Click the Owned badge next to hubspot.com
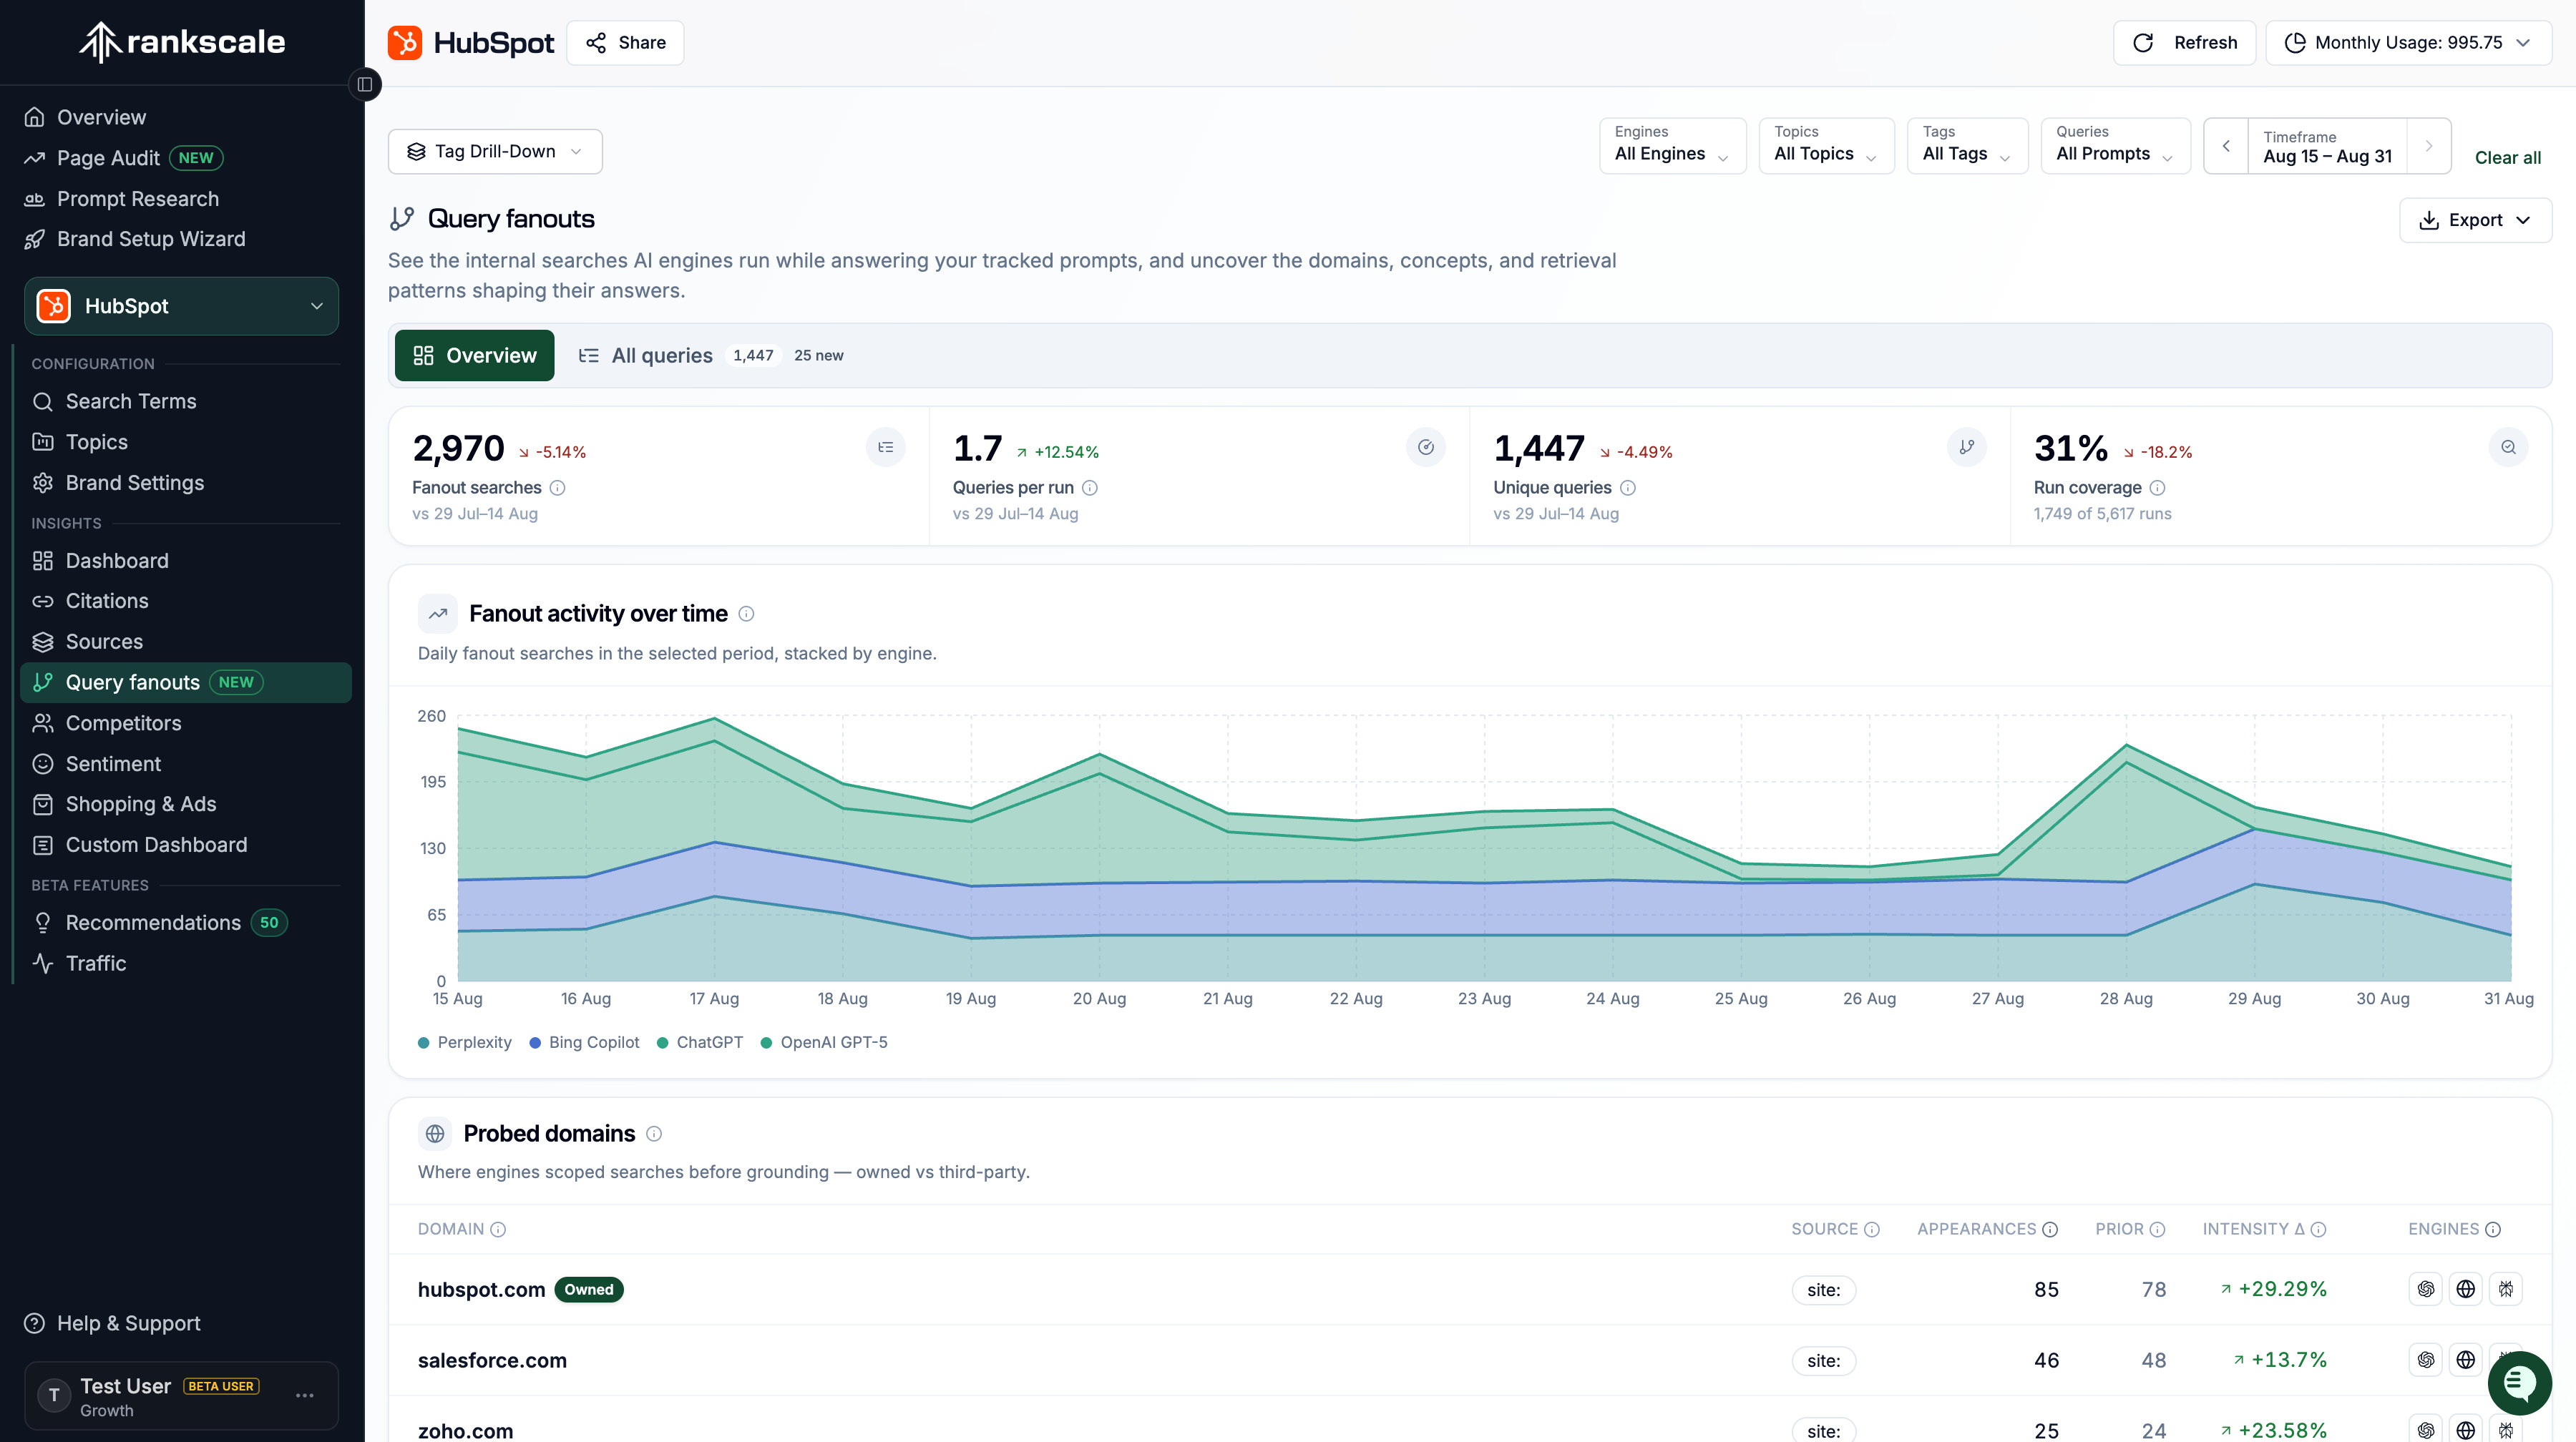This screenshot has width=2576, height=1442. point(589,1289)
